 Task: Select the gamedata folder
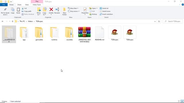[x=39, y=34]
